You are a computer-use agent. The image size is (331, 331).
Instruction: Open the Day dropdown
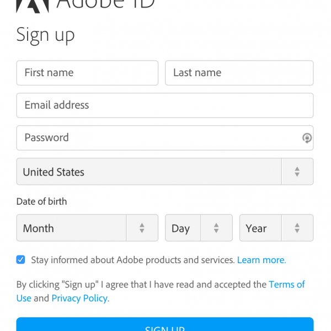tap(183, 228)
